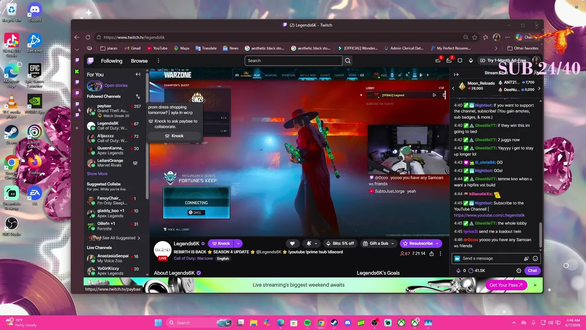The width and height of the screenshot is (586, 330).
Task: Click the English stream tag
Action: [x=223, y=258]
